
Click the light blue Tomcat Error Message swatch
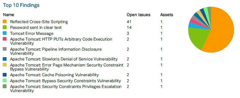click(x=5, y=33)
